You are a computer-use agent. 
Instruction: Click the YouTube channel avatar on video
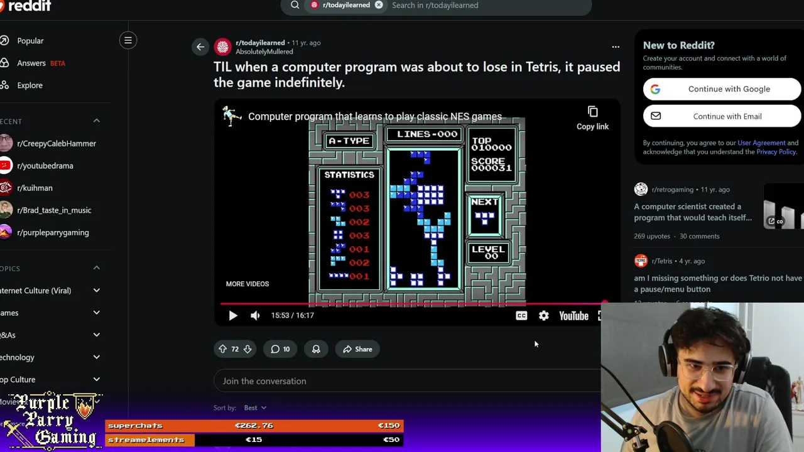click(232, 116)
